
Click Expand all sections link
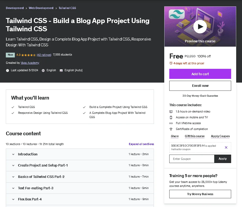(141, 144)
